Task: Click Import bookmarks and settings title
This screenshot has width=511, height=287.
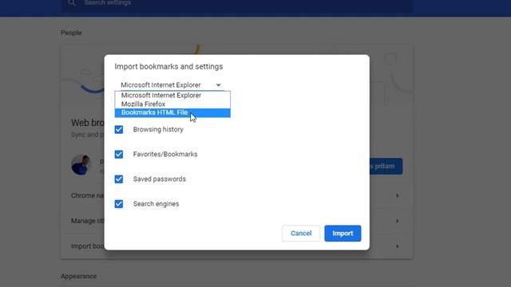Action: click(168, 66)
